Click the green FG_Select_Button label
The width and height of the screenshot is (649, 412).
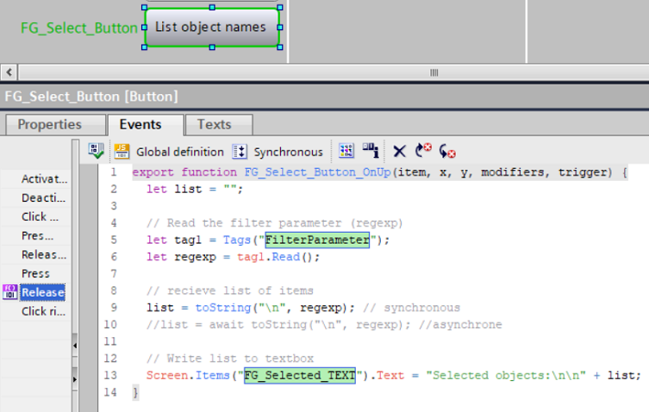click(x=79, y=28)
